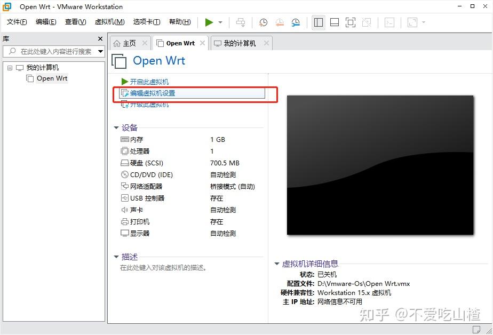493x335 pixels.
Task: Click the 网络适配器 device row
Action: (191, 186)
